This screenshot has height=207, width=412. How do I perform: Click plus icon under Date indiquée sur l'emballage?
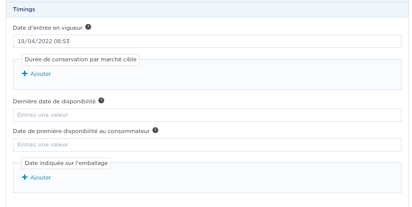click(24, 177)
